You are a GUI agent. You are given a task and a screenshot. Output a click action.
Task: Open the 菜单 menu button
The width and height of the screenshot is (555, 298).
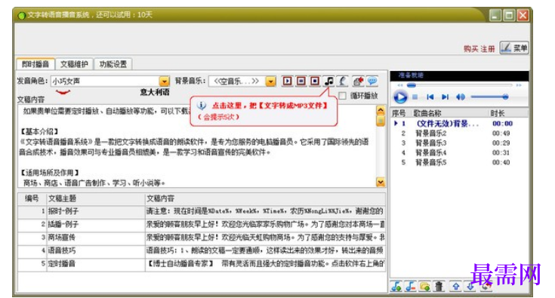coord(514,48)
